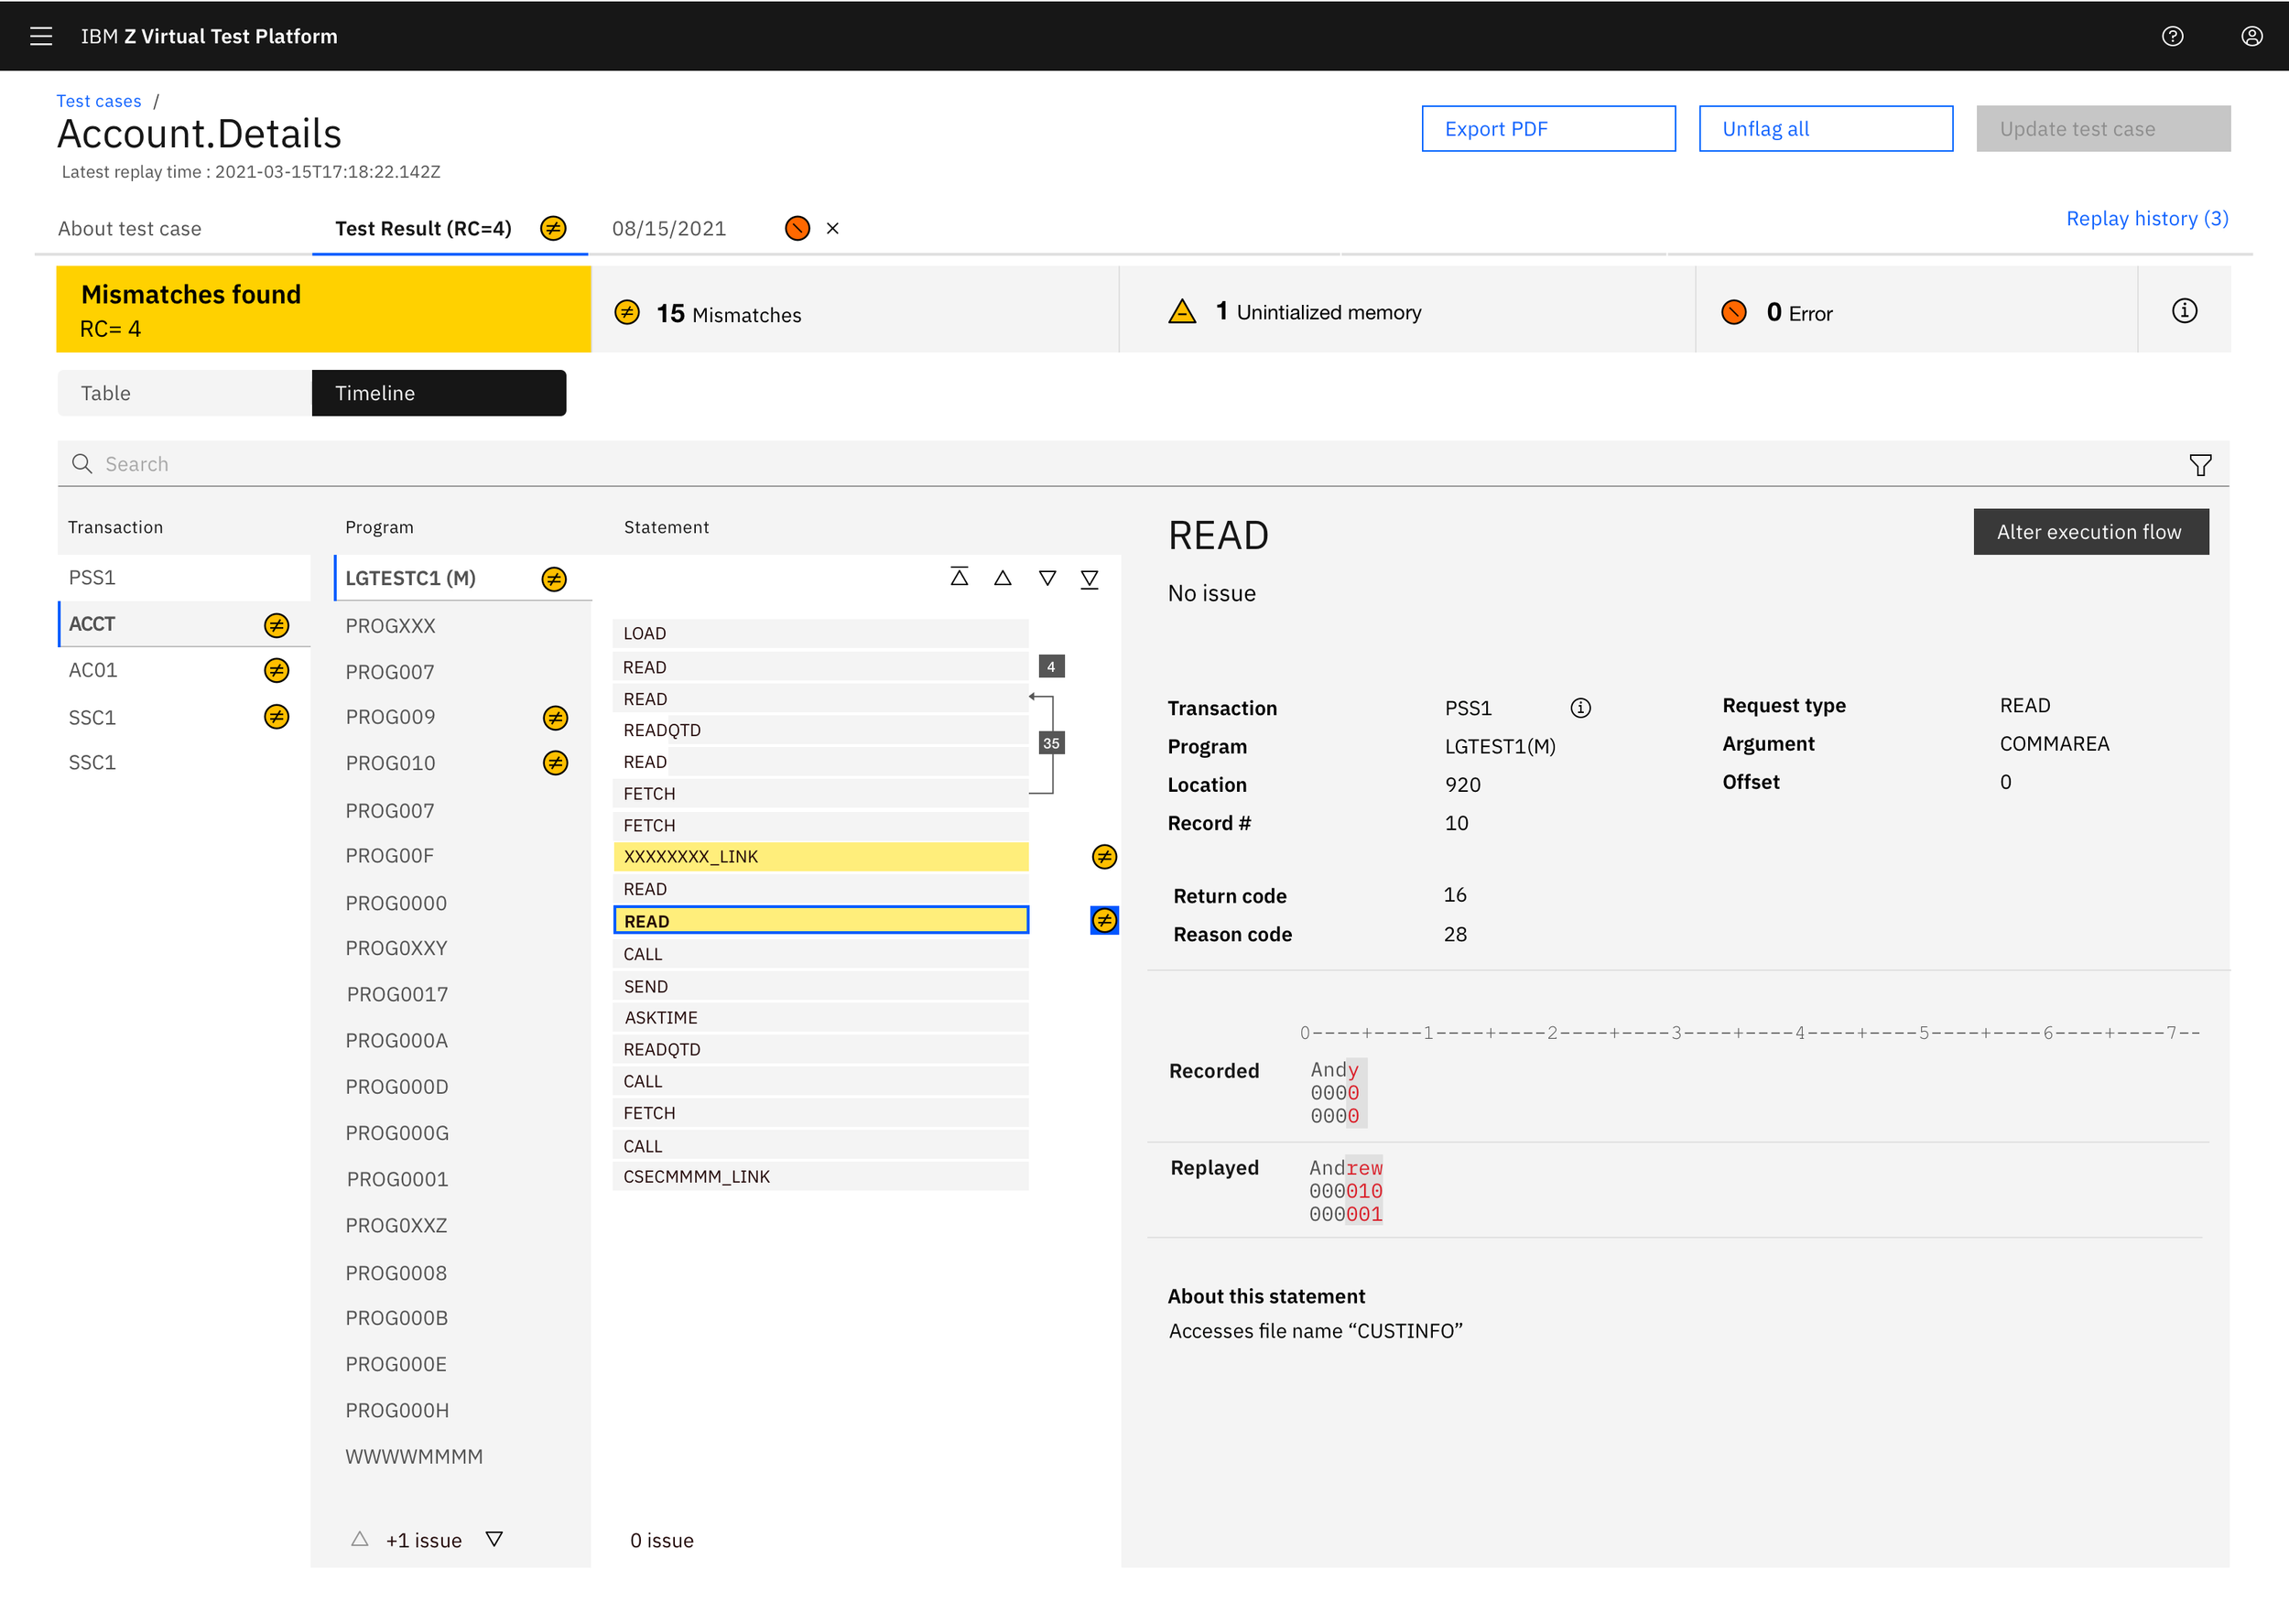Close the 08/15/2021 tab
This screenshot has height=1624, width=2289.
point(832,228)
